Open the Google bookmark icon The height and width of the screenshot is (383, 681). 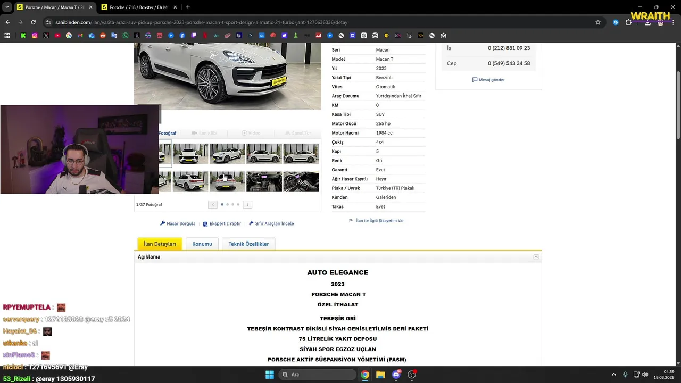(x=69, y=36)
